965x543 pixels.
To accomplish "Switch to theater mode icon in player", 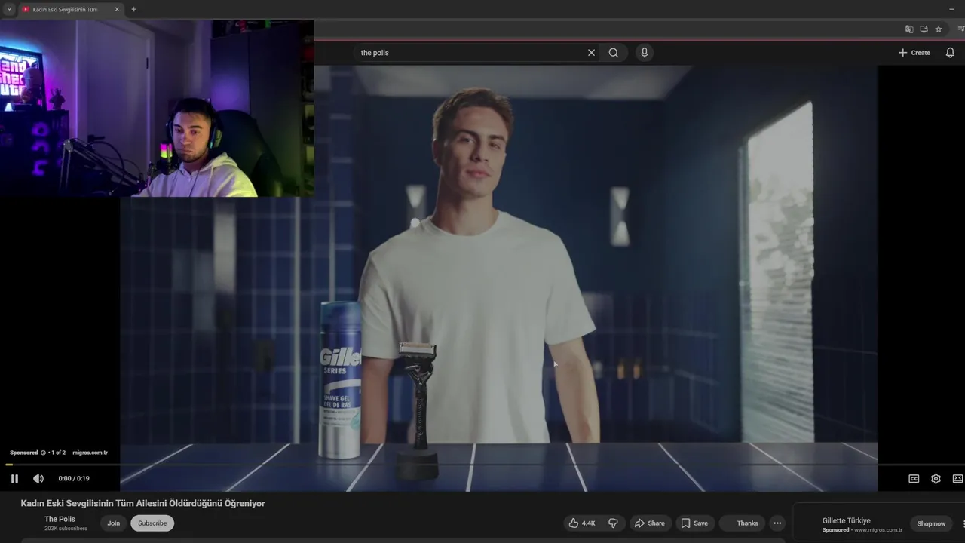I will (x=958, y=478).
